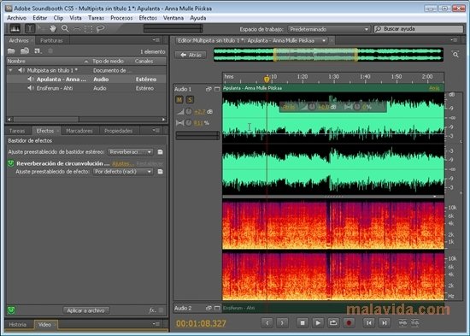Select the Hand tool
The height and width of the screenshot is (336, 470).
click(x=53, y=29)
